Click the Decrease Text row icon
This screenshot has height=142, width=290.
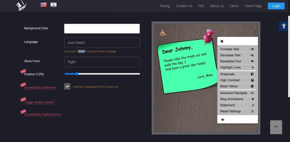[x=252, y=55]
